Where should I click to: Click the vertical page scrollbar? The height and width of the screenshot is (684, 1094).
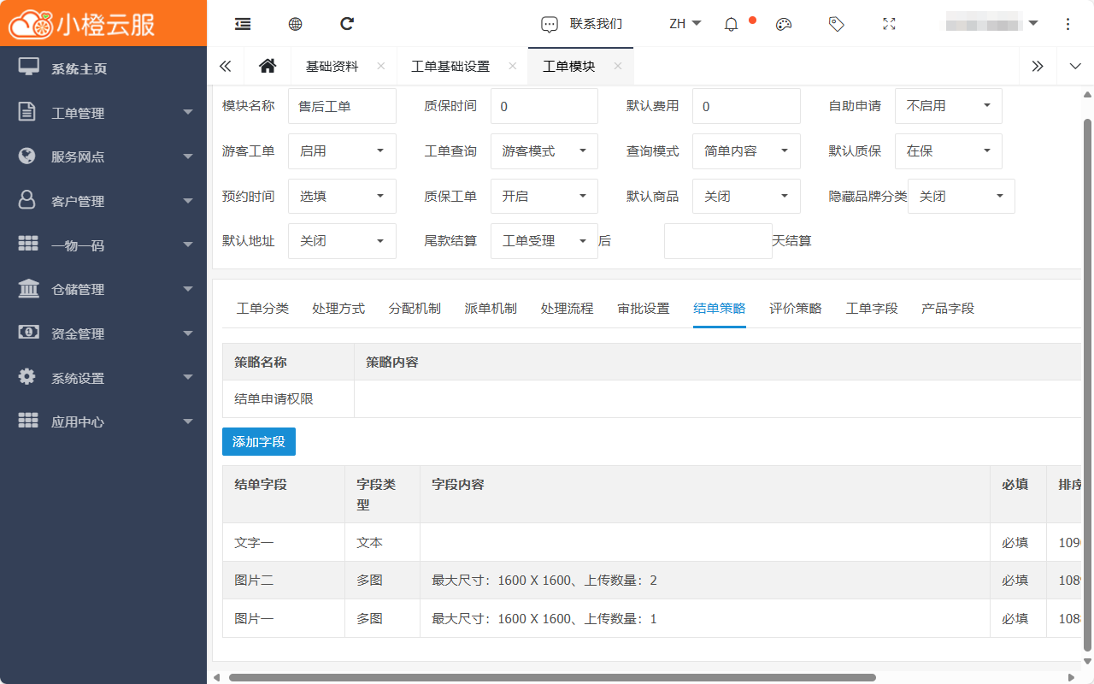[1088, 385]
